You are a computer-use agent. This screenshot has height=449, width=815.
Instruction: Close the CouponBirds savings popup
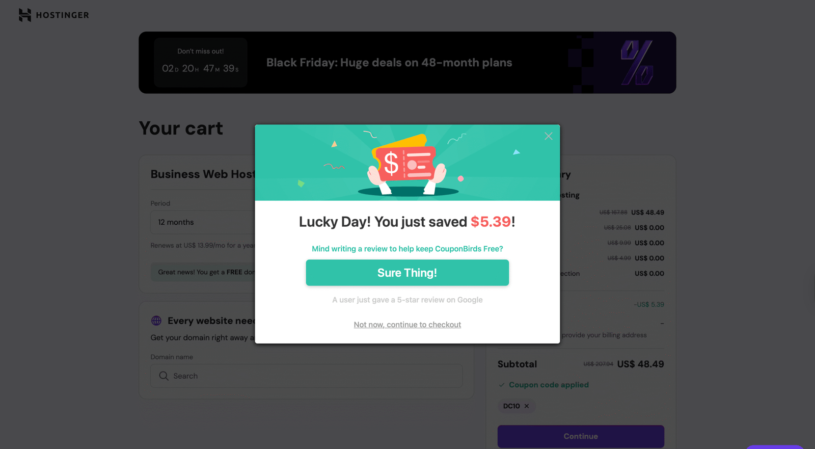(x=548, y=136)
